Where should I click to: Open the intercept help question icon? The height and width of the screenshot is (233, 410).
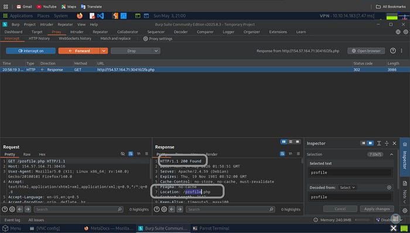(x=393, y=51)
